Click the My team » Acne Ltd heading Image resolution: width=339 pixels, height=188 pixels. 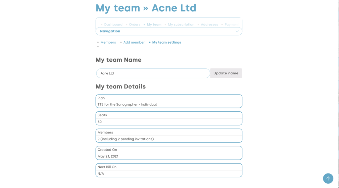[146, 8]
